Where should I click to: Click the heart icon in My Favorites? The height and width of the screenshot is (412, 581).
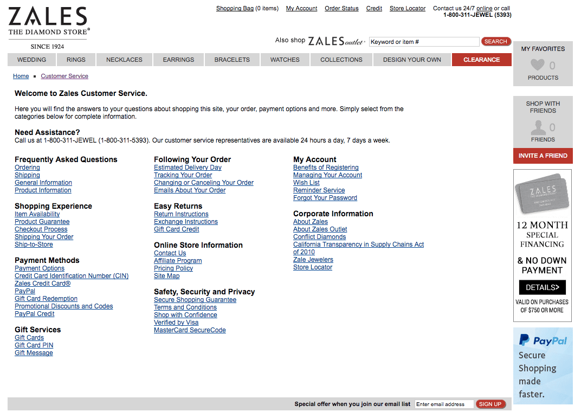point(537,66)
